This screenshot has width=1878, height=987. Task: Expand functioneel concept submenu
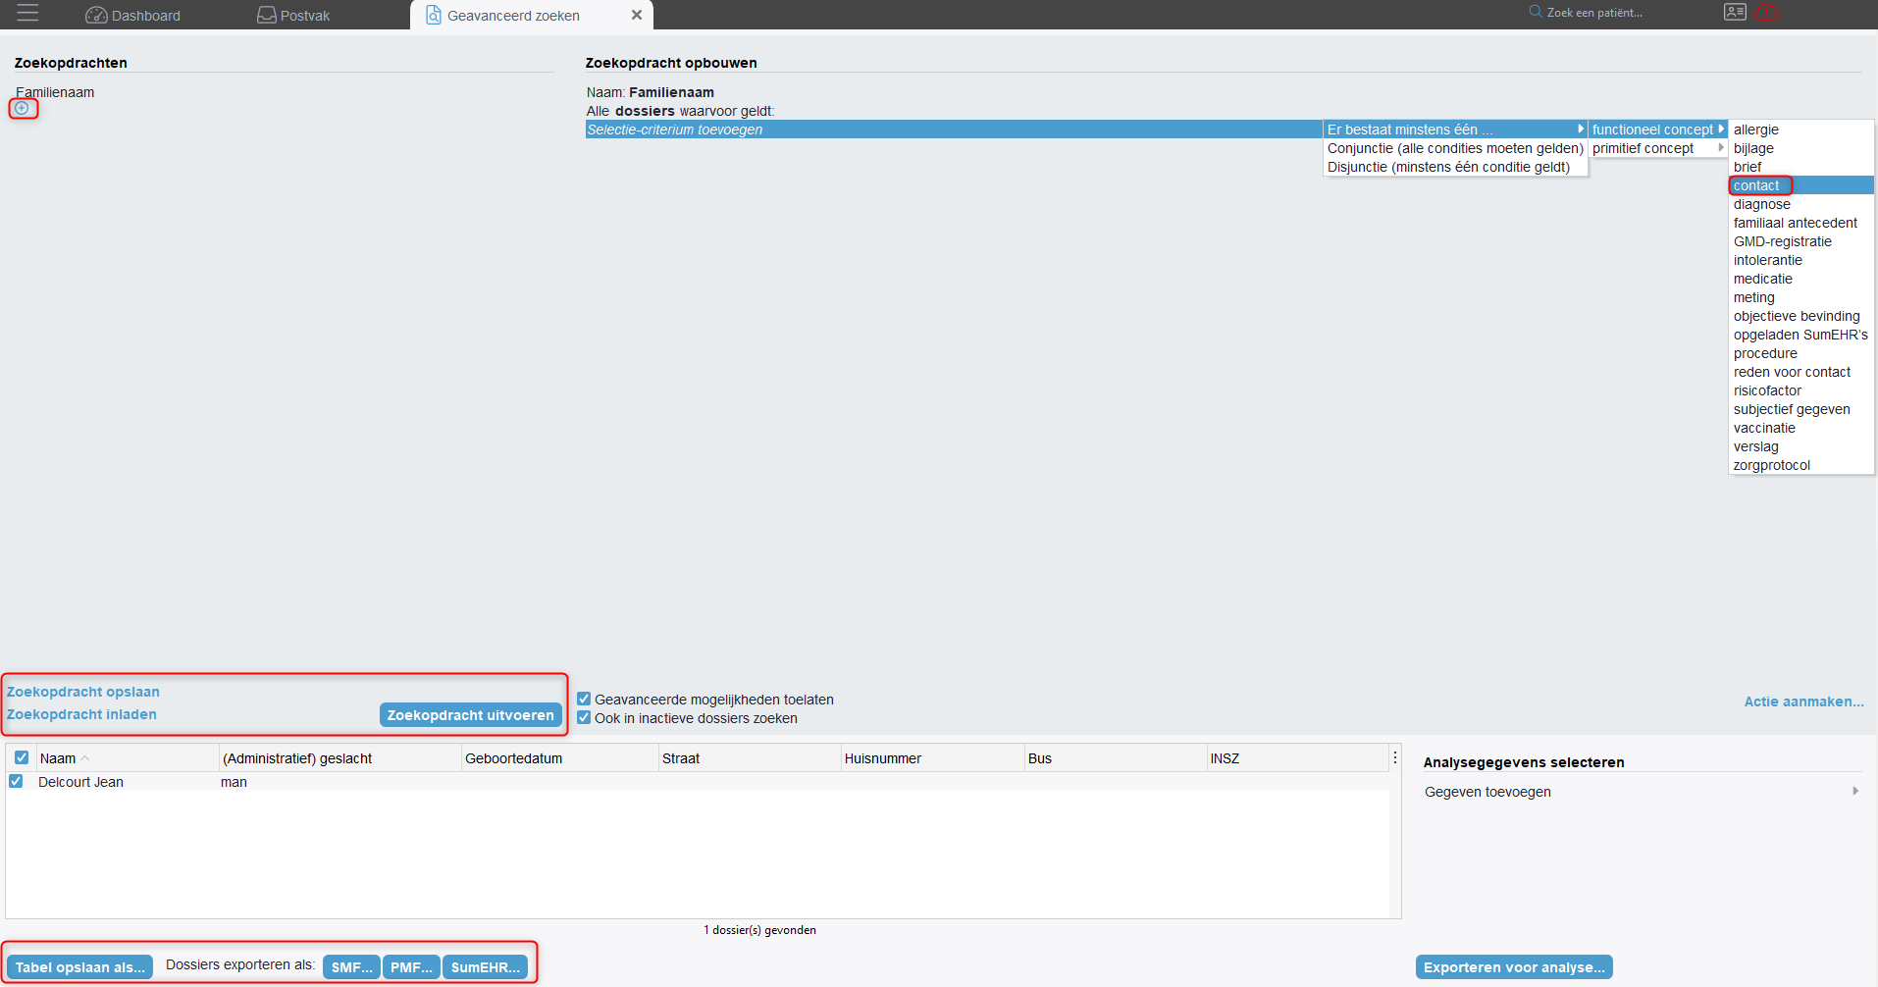coord(1658,130)
